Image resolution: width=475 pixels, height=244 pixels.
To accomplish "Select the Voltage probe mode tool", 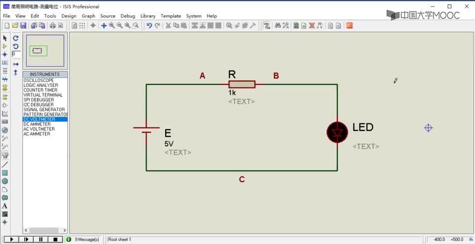I will coord(4,138).
